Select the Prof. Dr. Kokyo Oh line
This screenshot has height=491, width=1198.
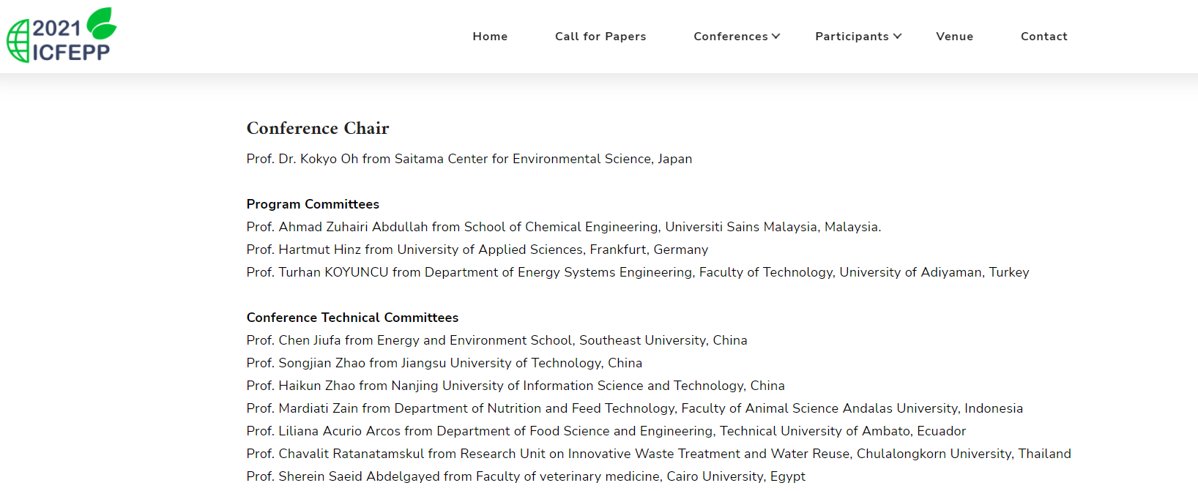469,159
